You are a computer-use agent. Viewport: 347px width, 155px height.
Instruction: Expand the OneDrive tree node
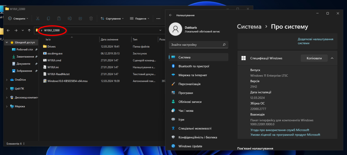point(7,80)
